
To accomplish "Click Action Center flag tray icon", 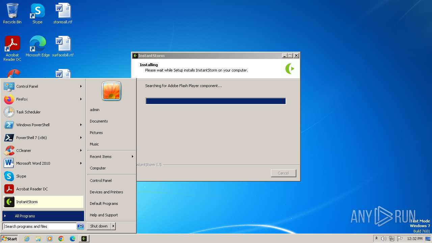I will [x=400, y=239].
